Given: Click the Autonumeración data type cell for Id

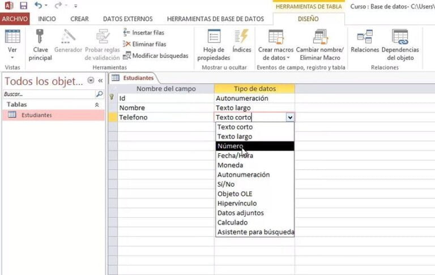Looking at the screenshot, I should [255, 98].
